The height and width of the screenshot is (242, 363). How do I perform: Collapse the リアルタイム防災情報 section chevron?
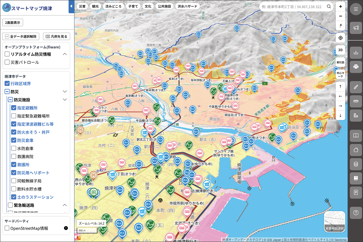(64, 54)
